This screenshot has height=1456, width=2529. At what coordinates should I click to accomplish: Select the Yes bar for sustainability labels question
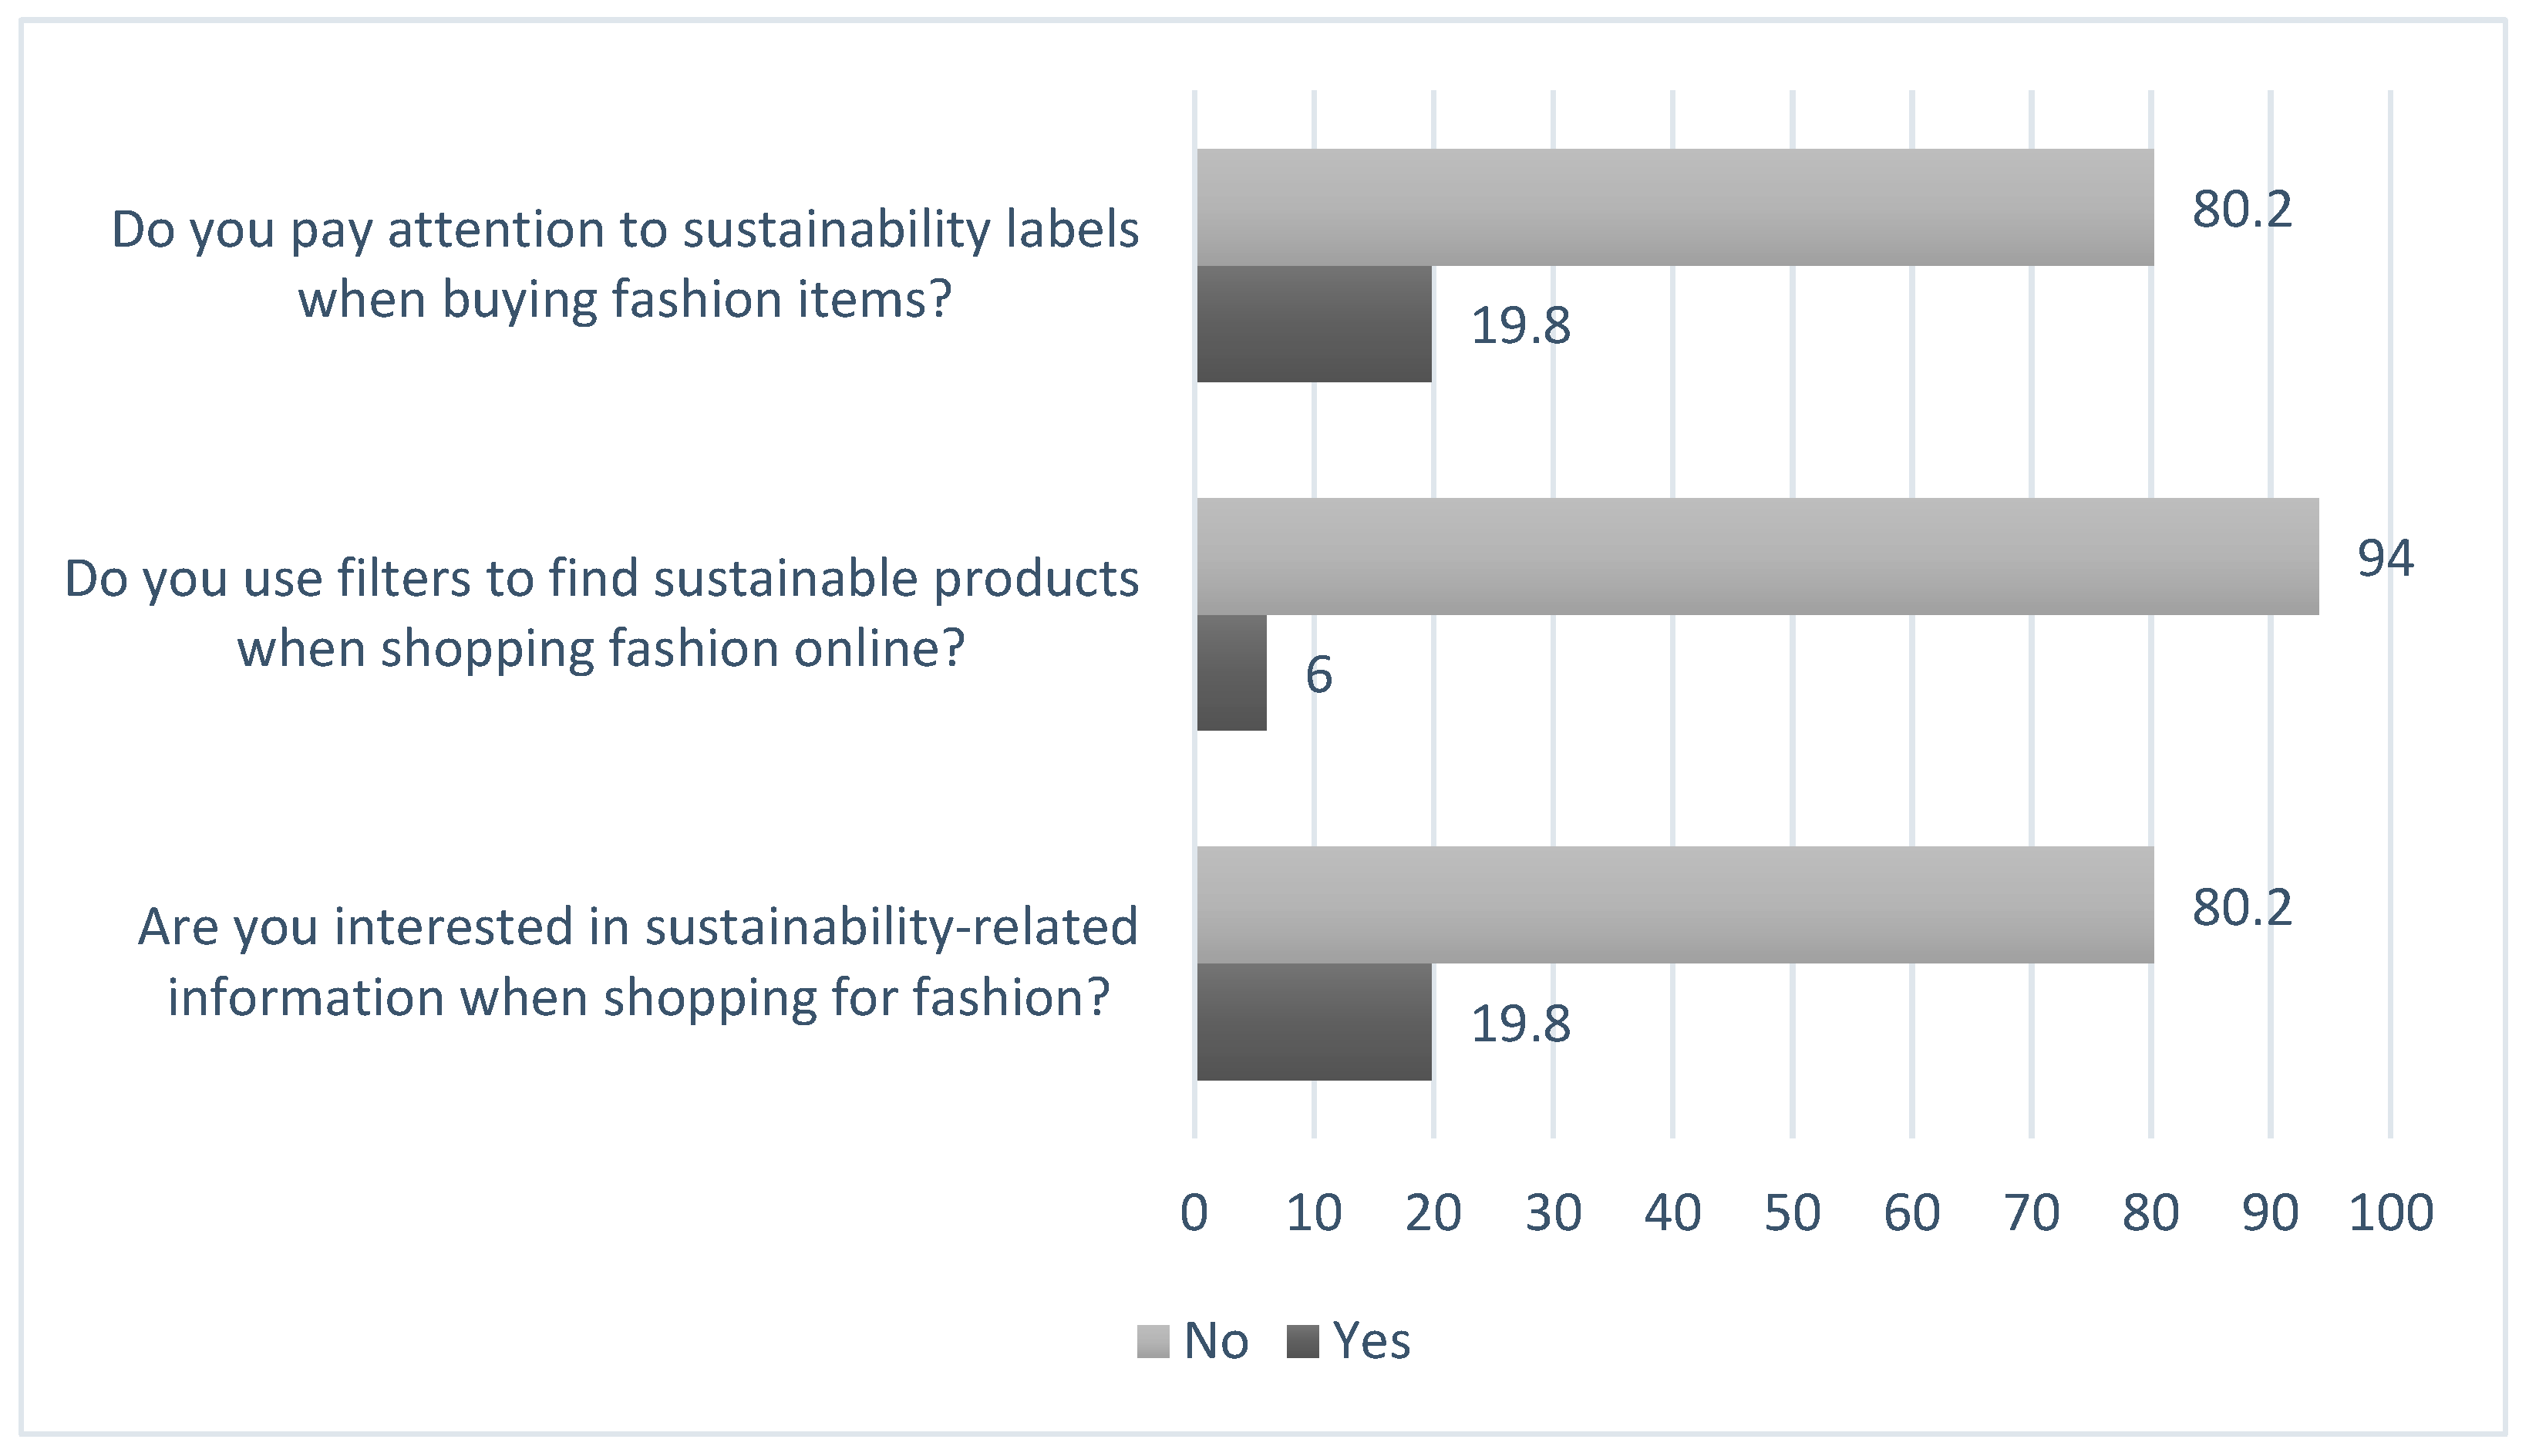pos(1314,324)
